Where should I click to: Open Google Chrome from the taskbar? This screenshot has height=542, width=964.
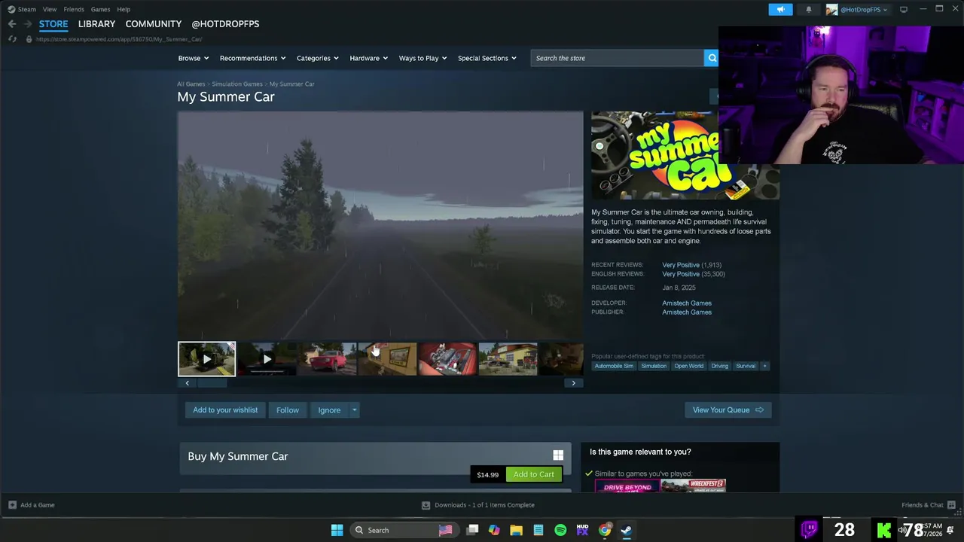(x=604, y=530)
